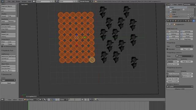196x110 pixels.
Task: Open the Physics properties tab icon
Action: 194,21
